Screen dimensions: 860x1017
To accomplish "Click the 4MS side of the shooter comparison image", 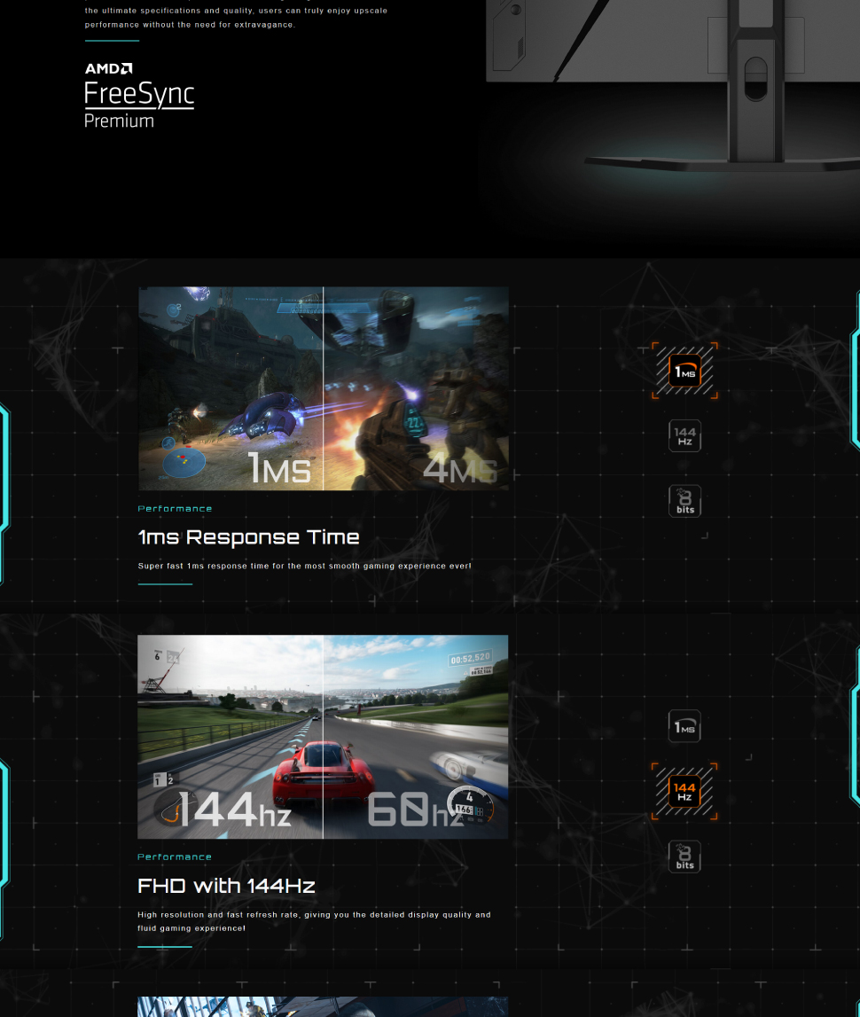I will 417,388.
